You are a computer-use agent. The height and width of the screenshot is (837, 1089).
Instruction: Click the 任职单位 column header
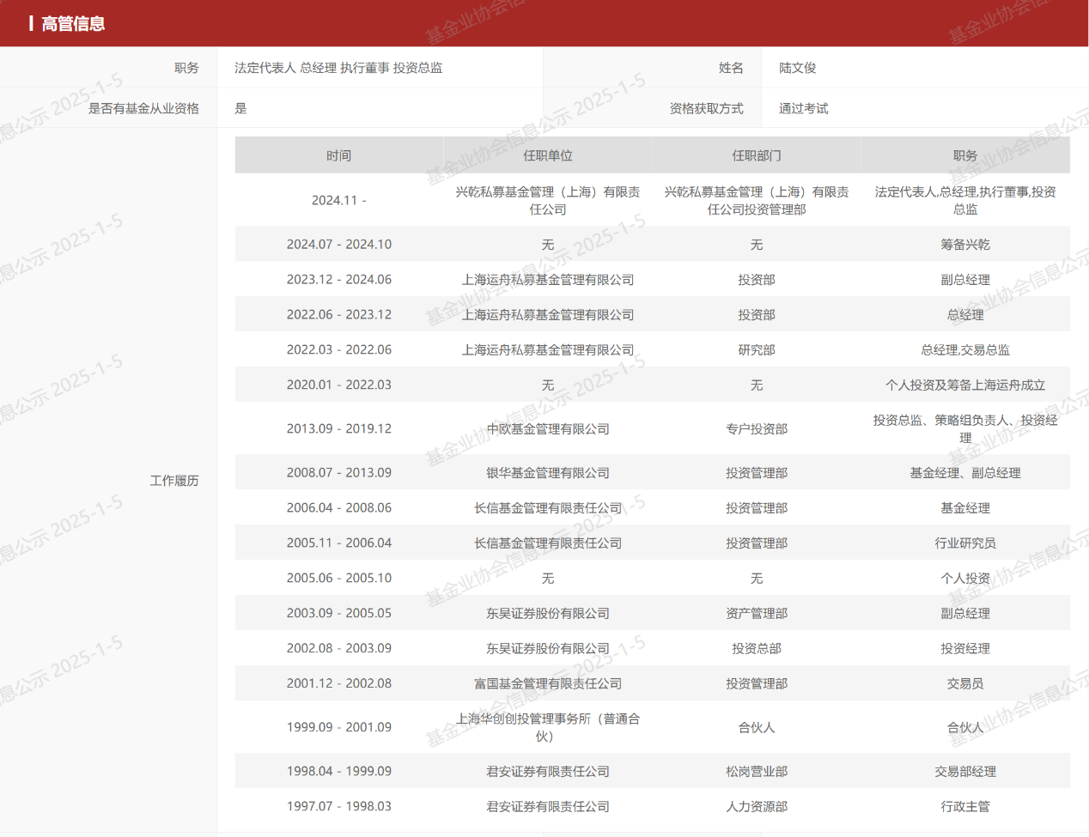(547, 155)
